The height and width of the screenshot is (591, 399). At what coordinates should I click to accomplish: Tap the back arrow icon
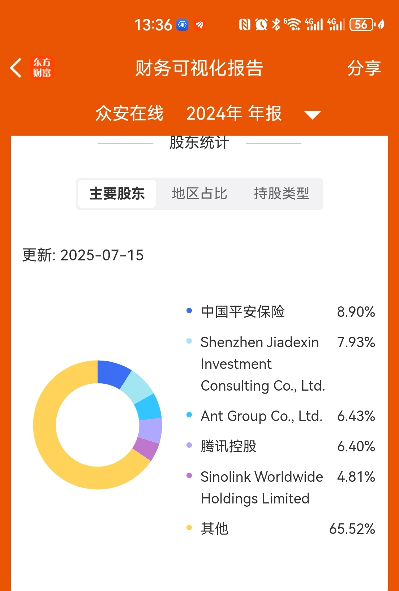[16, 68]
